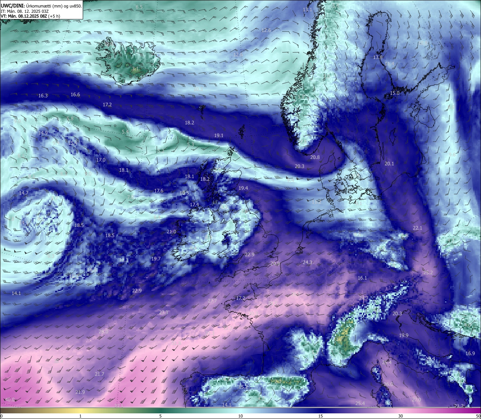481x419 pixels.
Task: Click the 13.1 value at top edge
Action: tap(307, 10)
